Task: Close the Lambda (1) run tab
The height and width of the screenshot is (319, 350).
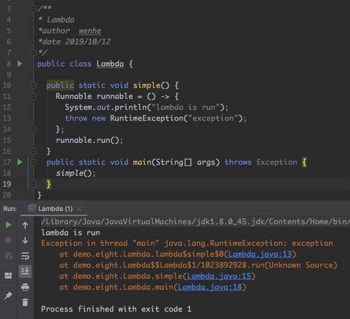Action: pos(79,209)
